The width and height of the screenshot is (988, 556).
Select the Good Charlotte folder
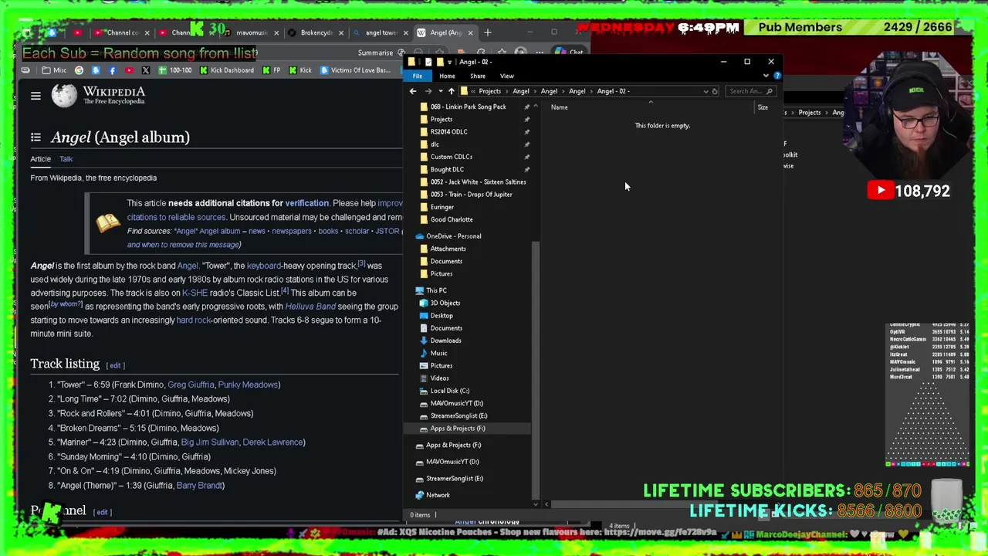(x=452, y=219)
